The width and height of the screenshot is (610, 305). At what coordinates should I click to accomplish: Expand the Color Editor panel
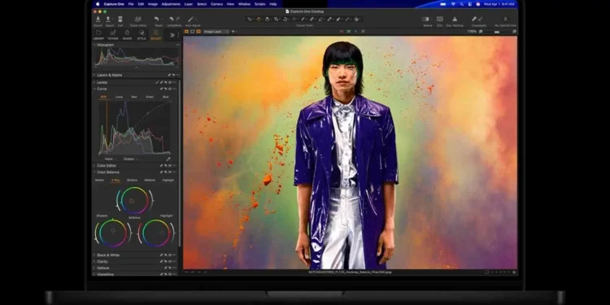click(94, 166)
